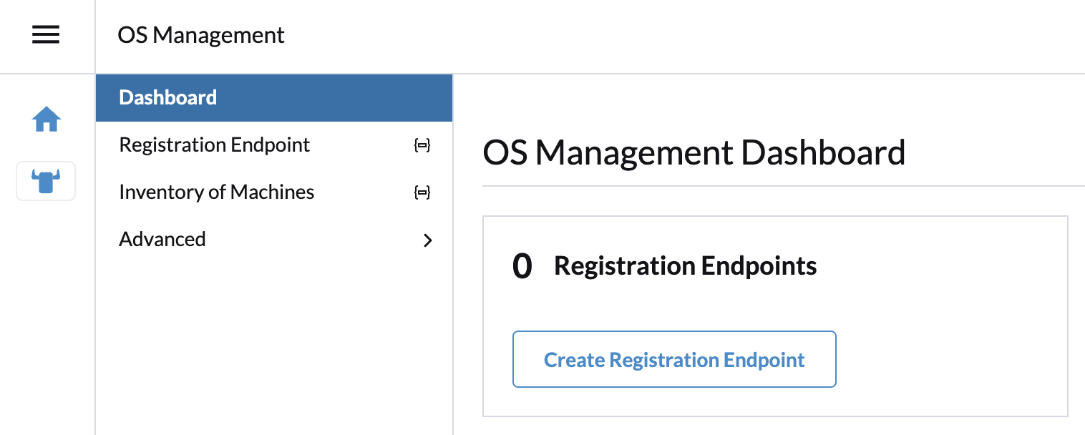
Task: Click the Advanced label in the sidebar
Action: 162,239
